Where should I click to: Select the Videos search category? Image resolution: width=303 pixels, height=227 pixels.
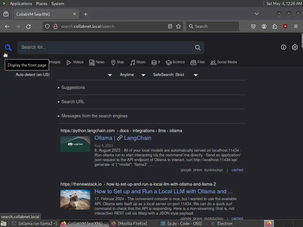tap(75, 62)
